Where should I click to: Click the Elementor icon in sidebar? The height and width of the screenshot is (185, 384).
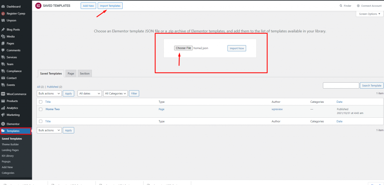(3, 124)
